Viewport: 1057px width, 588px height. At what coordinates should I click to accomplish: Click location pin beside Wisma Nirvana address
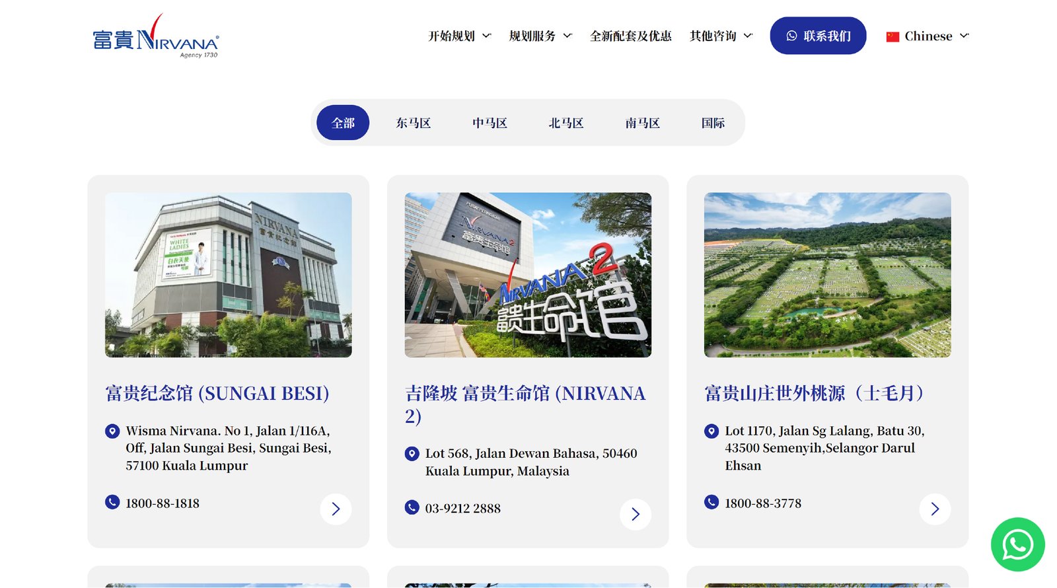[x=112, y=431]
